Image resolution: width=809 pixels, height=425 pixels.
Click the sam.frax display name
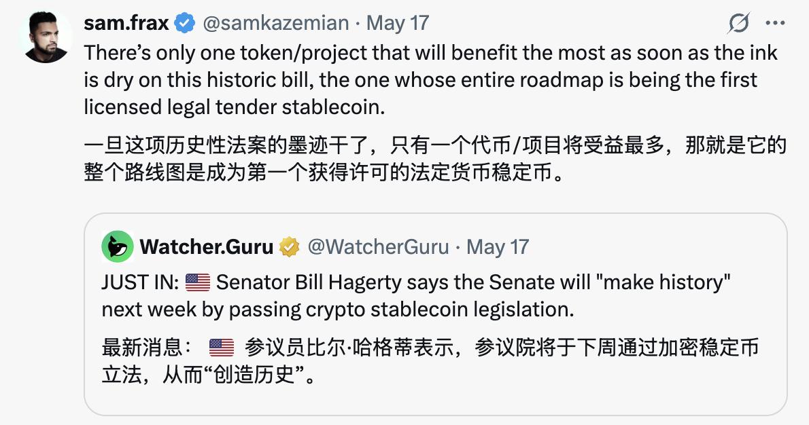(x=126, y=23)
